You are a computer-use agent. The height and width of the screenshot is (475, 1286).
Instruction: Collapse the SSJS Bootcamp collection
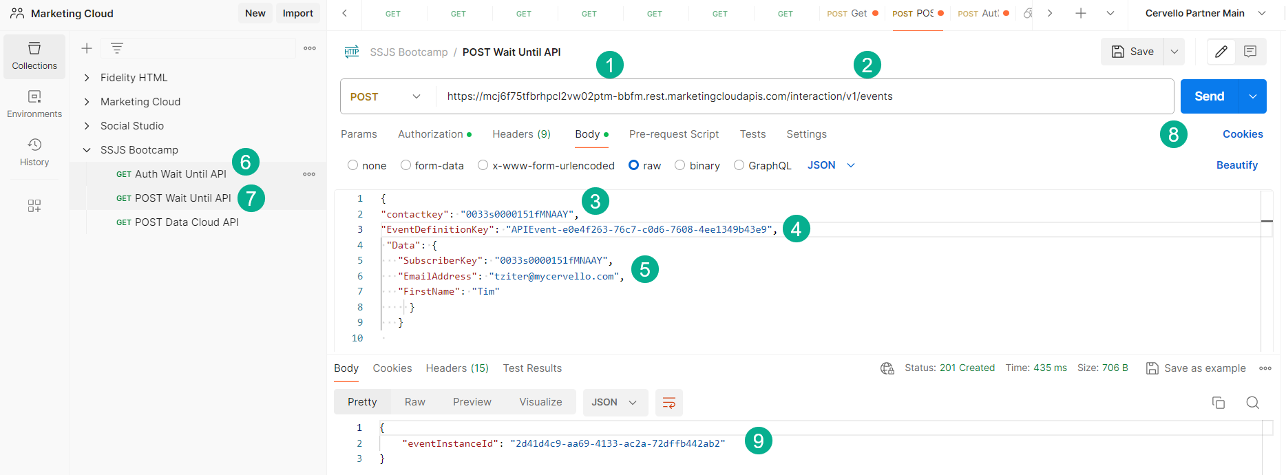pos(87,150)
